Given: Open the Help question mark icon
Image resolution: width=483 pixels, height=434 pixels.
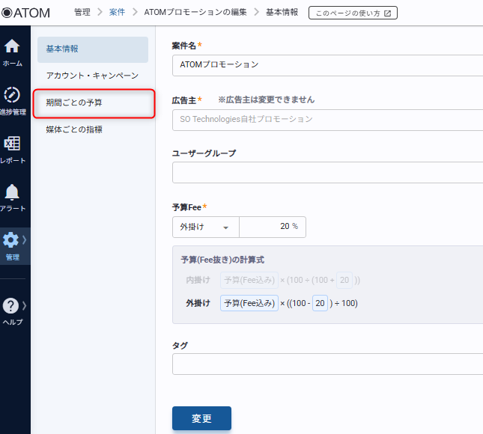Looking at the screenshot, I should 11,305.
